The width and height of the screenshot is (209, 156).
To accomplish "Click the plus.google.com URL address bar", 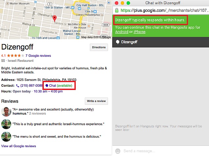I will pyautogui.click(x=161, y=10).
